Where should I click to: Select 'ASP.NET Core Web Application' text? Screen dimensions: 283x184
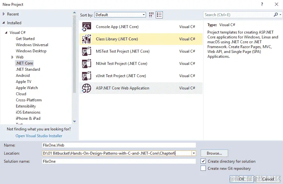(122, 88)
